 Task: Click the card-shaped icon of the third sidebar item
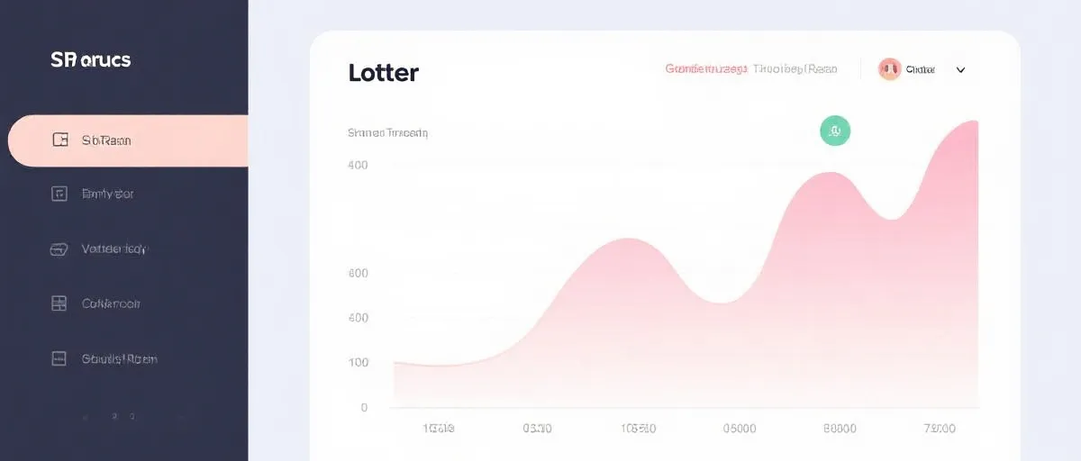[59, 249]
